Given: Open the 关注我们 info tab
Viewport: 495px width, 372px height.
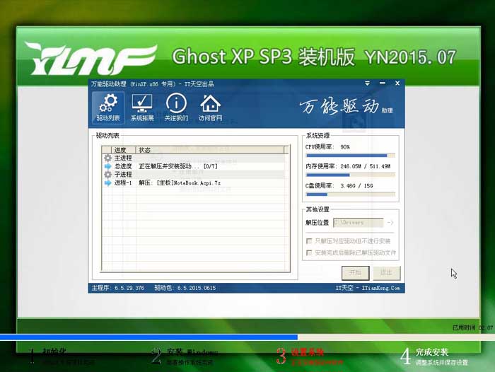Looking at the screenshot, I should pos(176,107).
